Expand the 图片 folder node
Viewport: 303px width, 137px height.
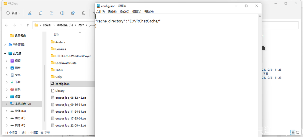(7, 68)
